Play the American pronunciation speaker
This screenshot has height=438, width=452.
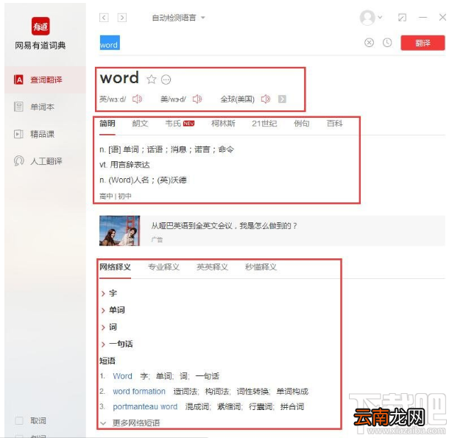pos(197,99)
